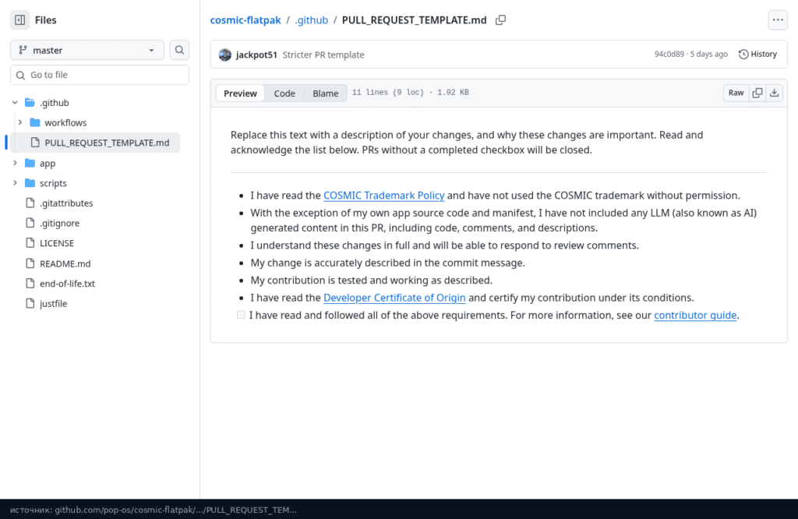
Task: Collapse the Files side panel icon
Action: [19, 19]
